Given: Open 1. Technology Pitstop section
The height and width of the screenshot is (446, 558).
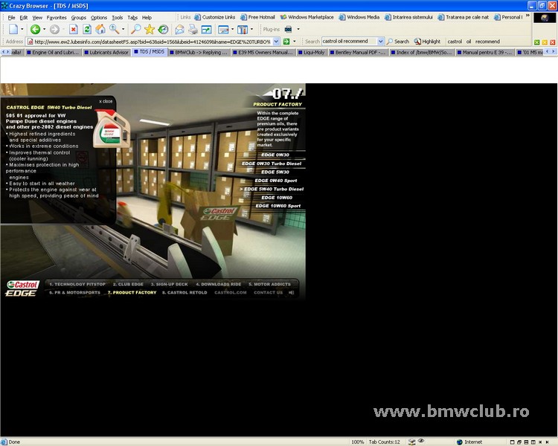Looking at the screenshot, I should coord(77,284).
